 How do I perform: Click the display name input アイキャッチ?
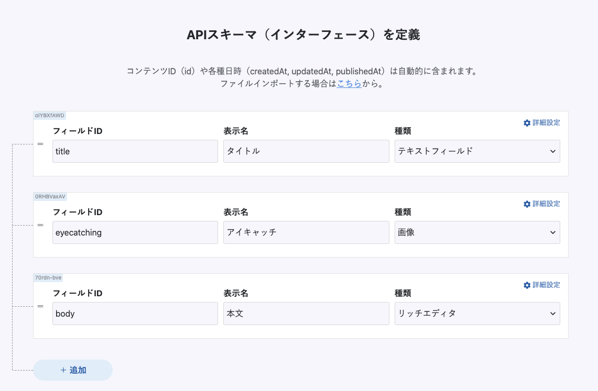tap(306, 232)
